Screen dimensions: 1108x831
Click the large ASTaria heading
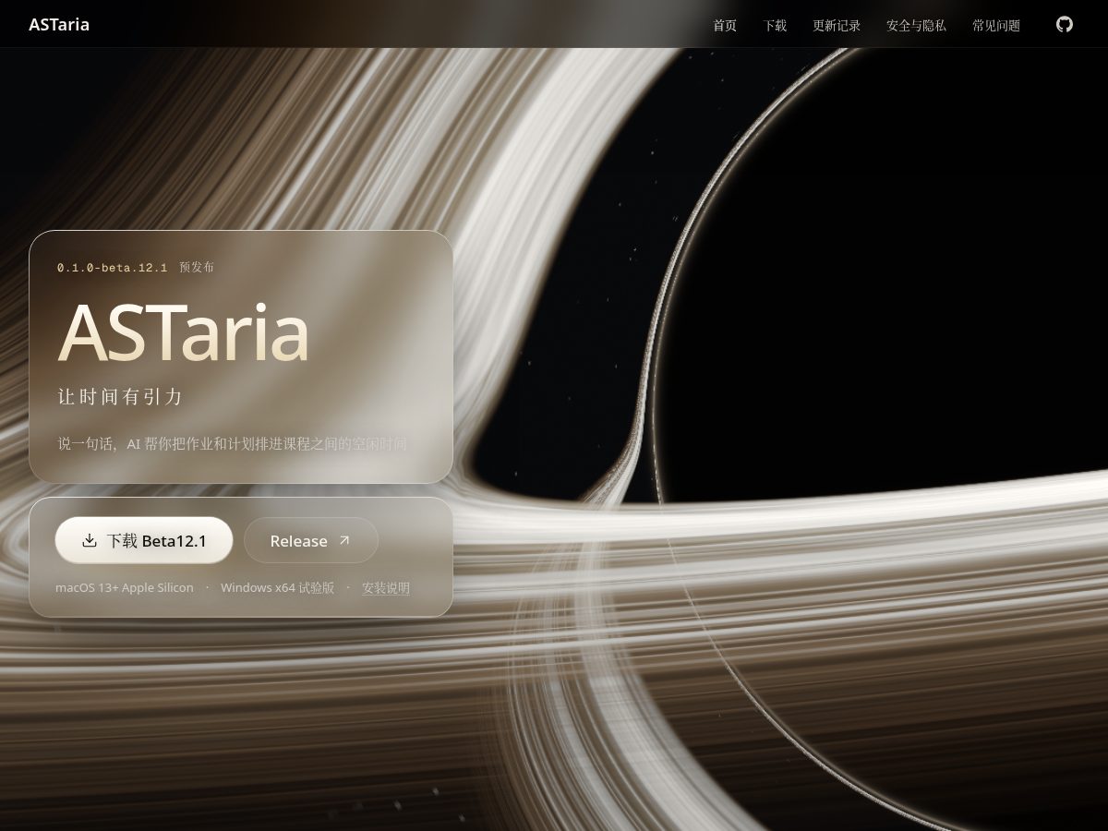pos(183,333)
